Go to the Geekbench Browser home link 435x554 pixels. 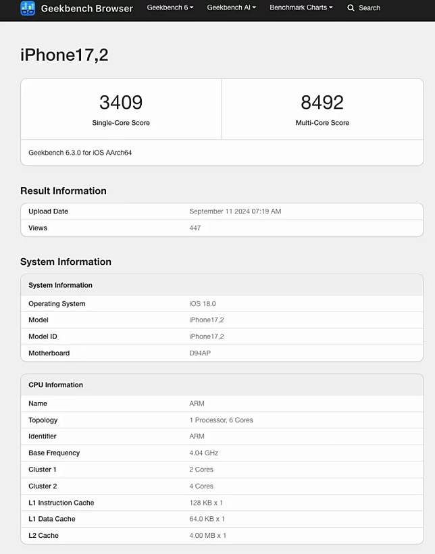(86, 8)
